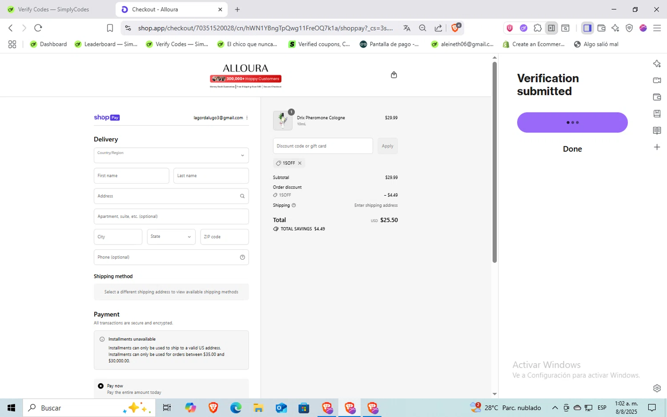This screenshot has width=667, height=417.
Task: Open Task View on taskbar
Action: (x=167, y=408)
